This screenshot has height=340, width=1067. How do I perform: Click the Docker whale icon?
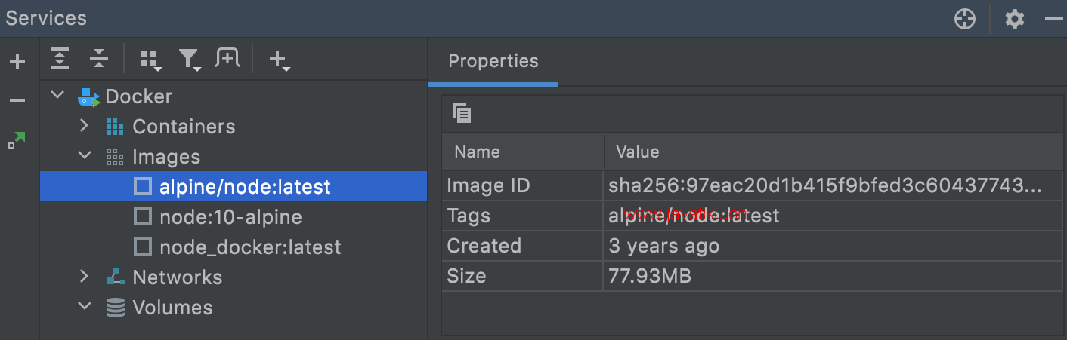coord(88,97)
